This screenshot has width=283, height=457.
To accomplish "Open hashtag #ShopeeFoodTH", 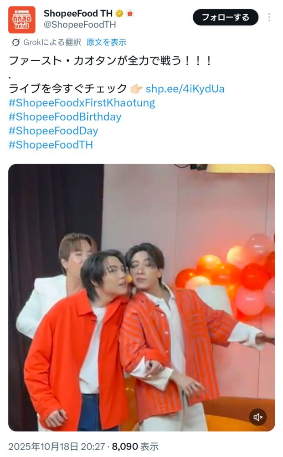I will point(51,144).
